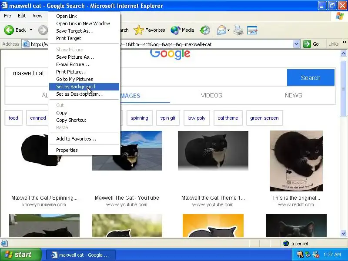
Task: Choose E-mail Picture... menu entry
Action: point(84,64)
